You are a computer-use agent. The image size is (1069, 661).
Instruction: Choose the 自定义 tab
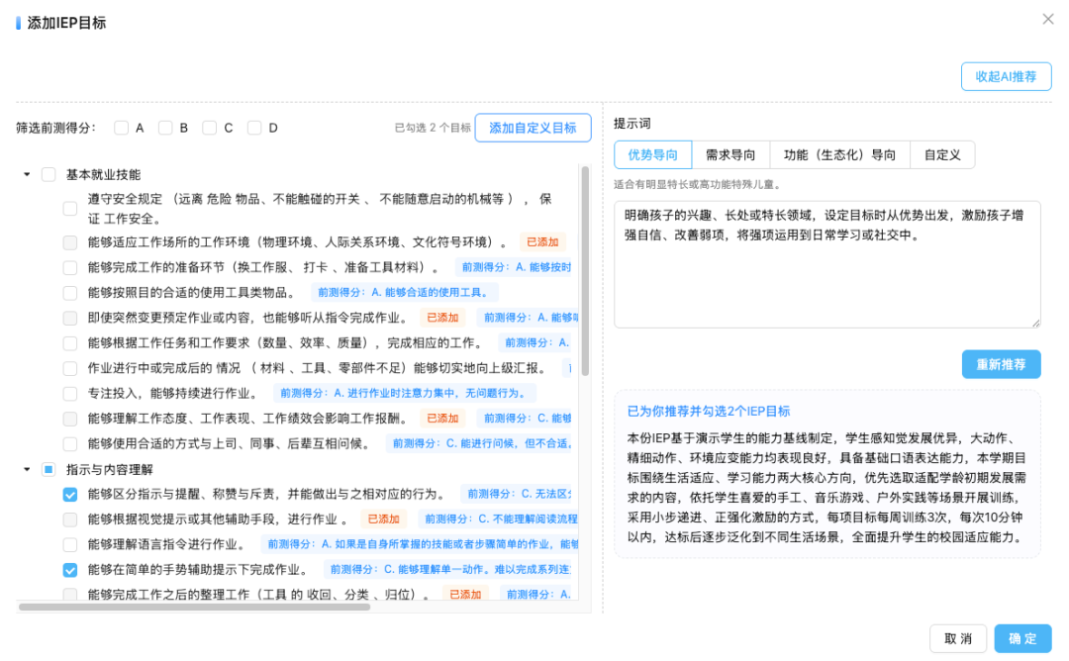click(x=942, y=154)
